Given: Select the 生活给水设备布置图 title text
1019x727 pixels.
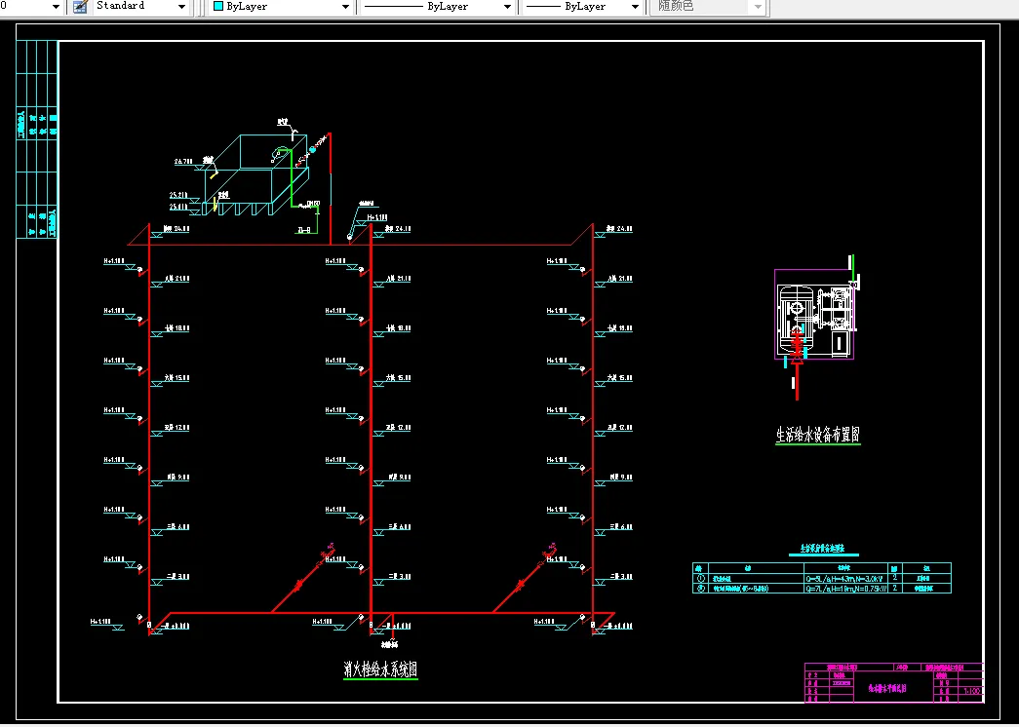Looking at the screenshot, I should pyautogui.click(x=817, y=435).
